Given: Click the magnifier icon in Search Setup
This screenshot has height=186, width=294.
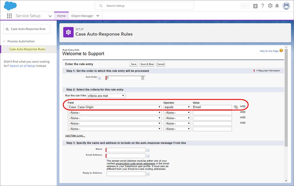Looking at the screenshot, I should [101, 6].
